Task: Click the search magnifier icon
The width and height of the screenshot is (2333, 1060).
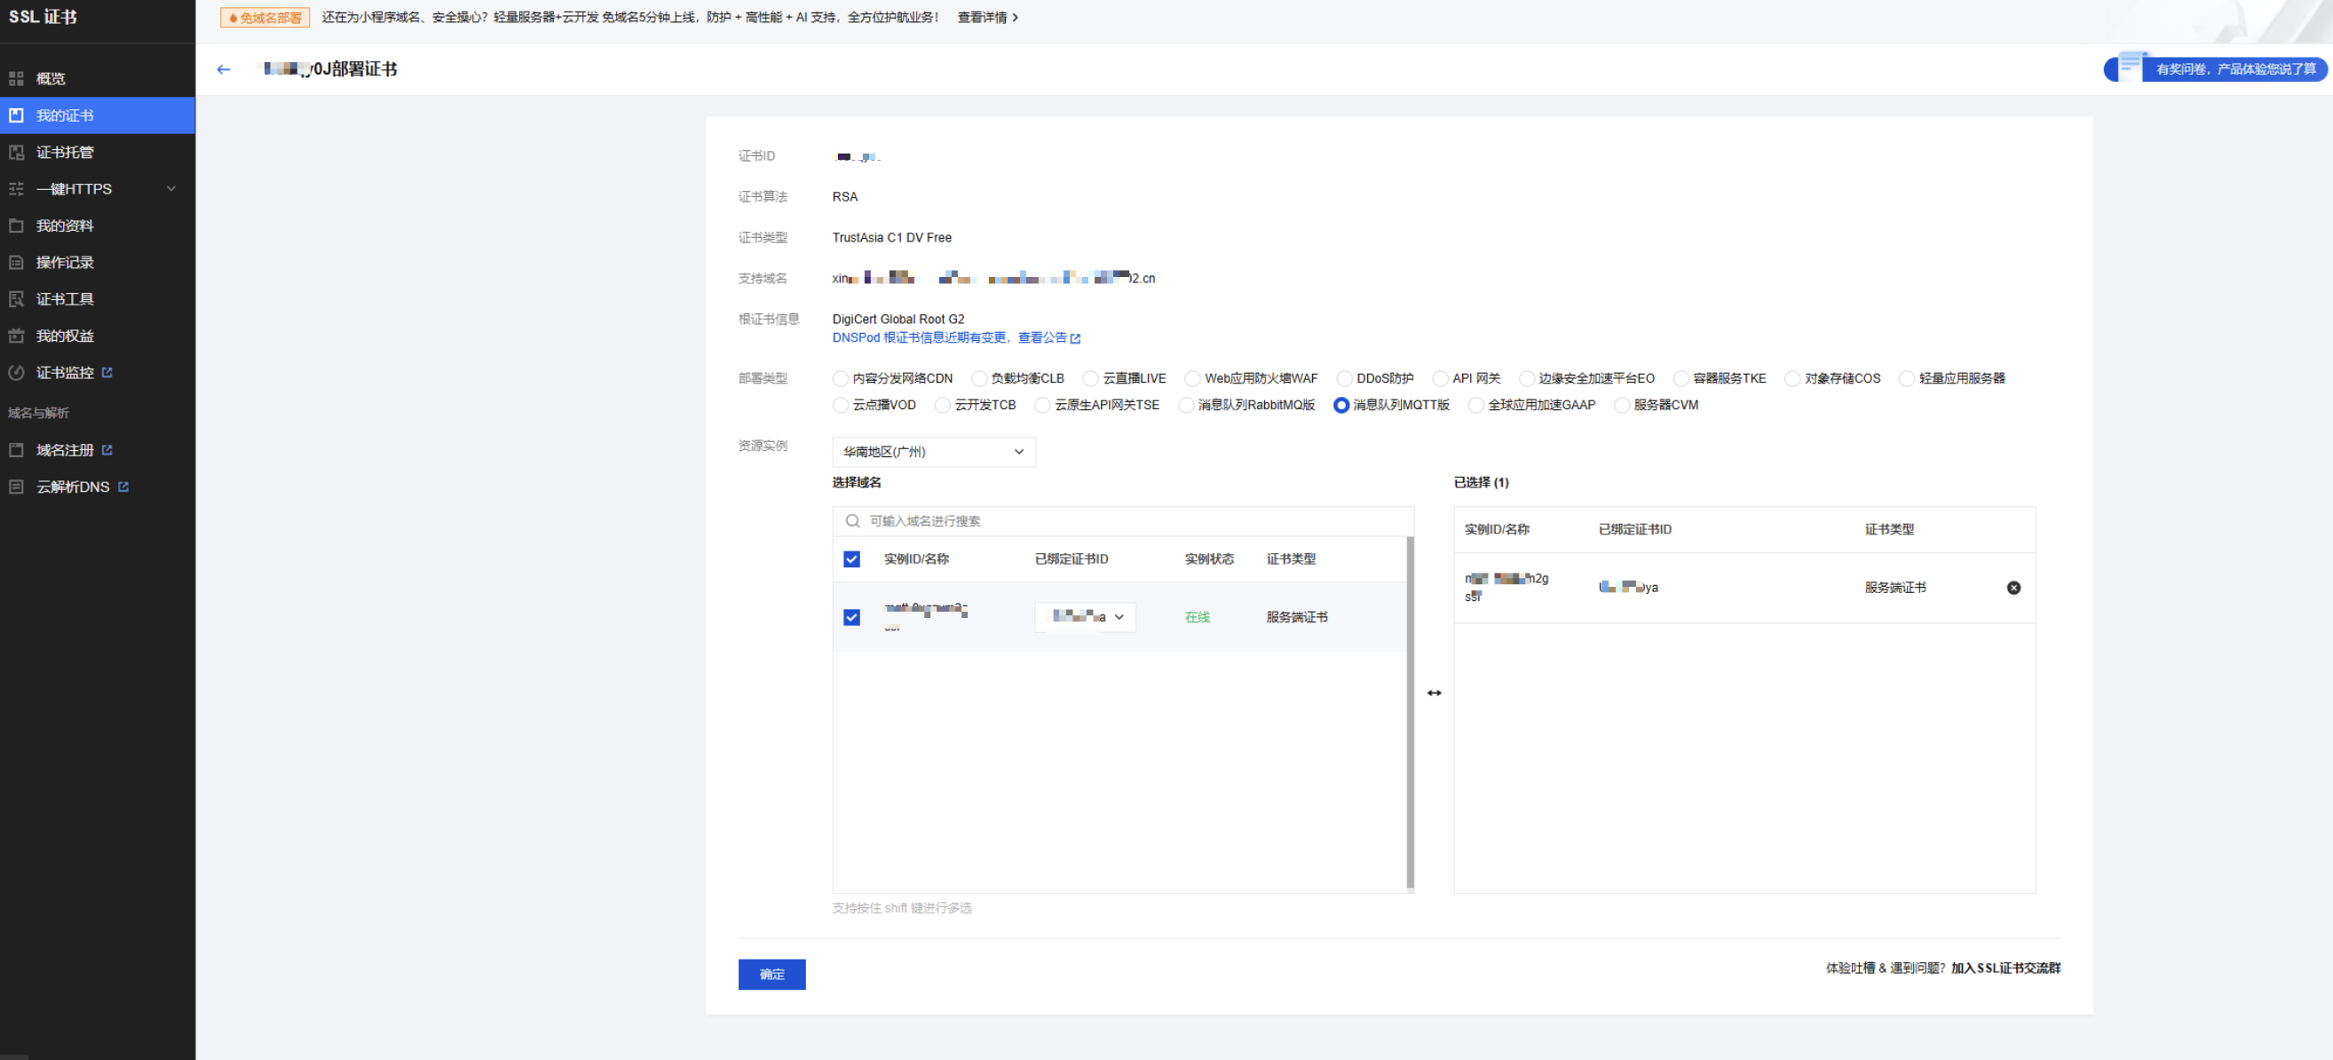Action: click(852, 521)
